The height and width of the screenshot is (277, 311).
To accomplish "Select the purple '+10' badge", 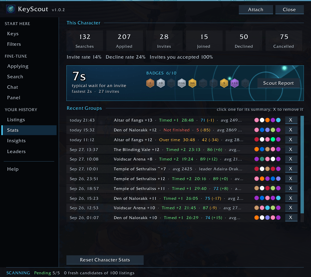I will 235,83.
